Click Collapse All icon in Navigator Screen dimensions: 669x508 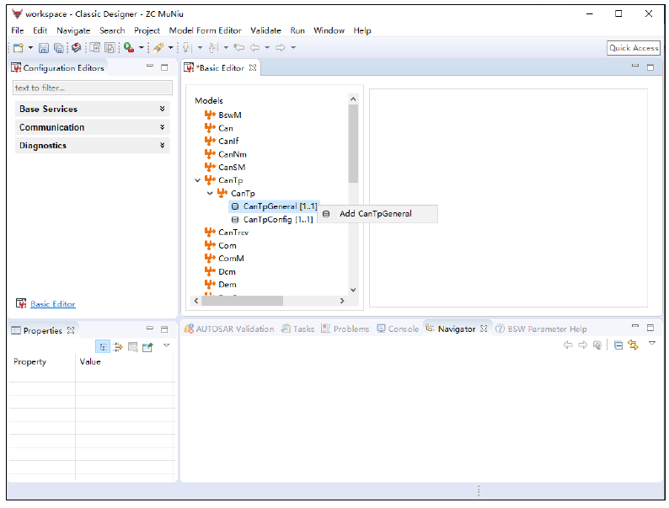click(618, 345)
